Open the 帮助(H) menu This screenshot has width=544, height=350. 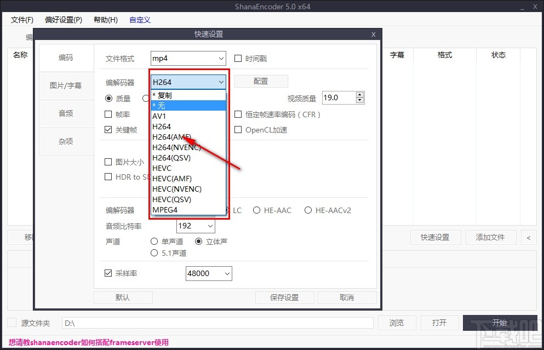pos(106,20)
